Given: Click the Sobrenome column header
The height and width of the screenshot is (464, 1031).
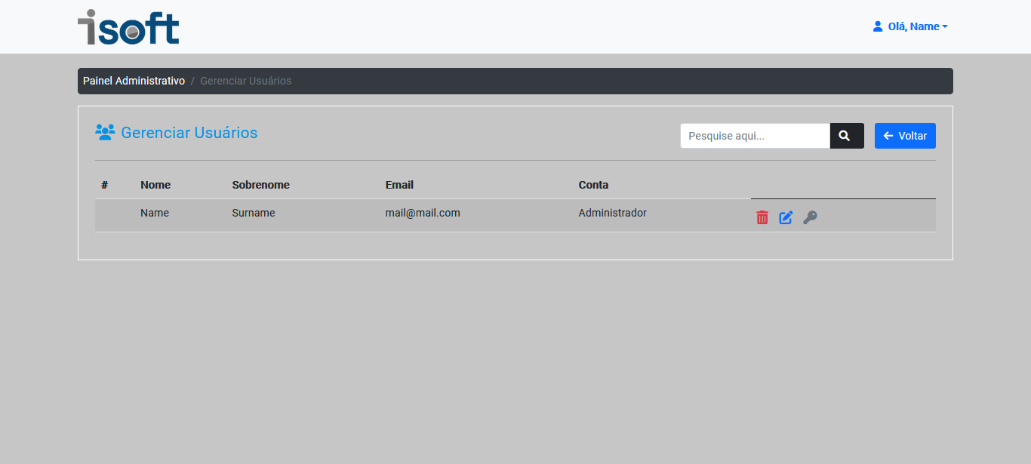Looking at the screenshot, I should click(261, 185).
